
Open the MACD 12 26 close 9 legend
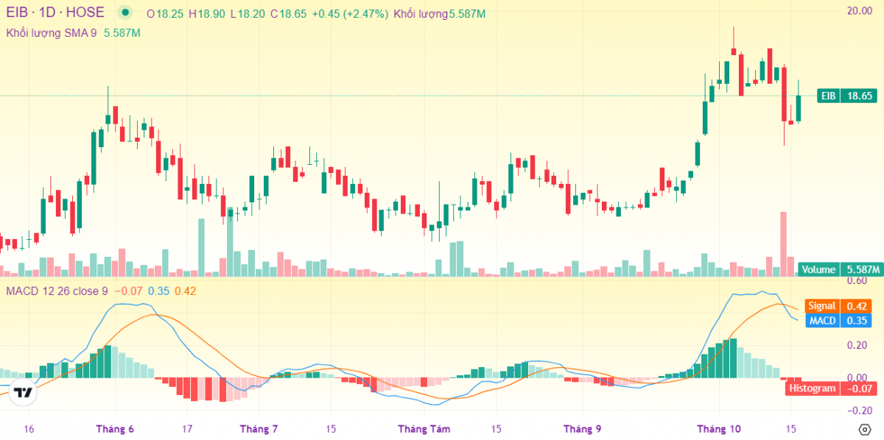(57, 291)
